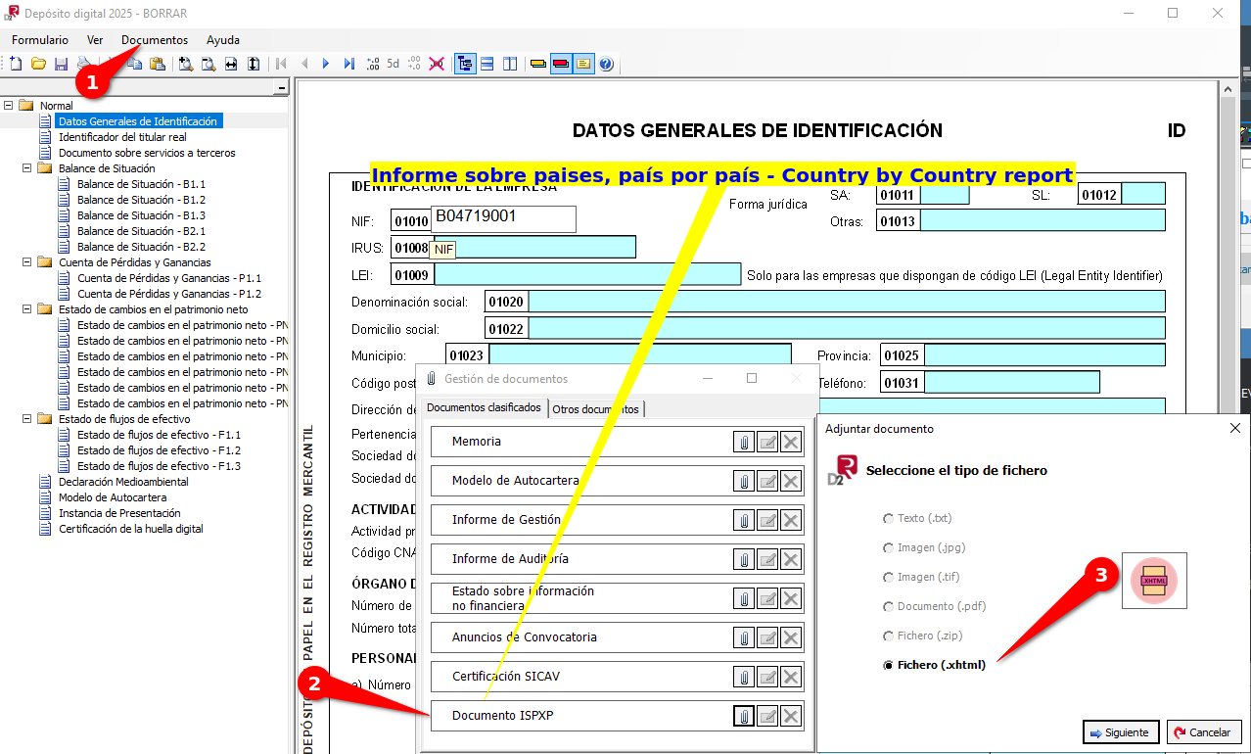
Task: Click the NIF field B04719001
Action: click(x=503, y=219)
